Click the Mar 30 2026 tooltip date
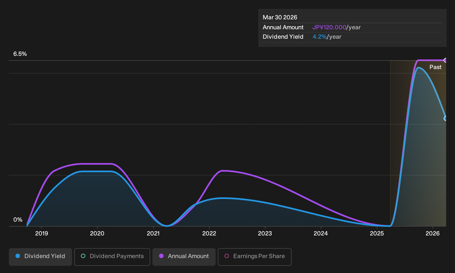This screenshot has height=273, width=455. pos(280,17)
